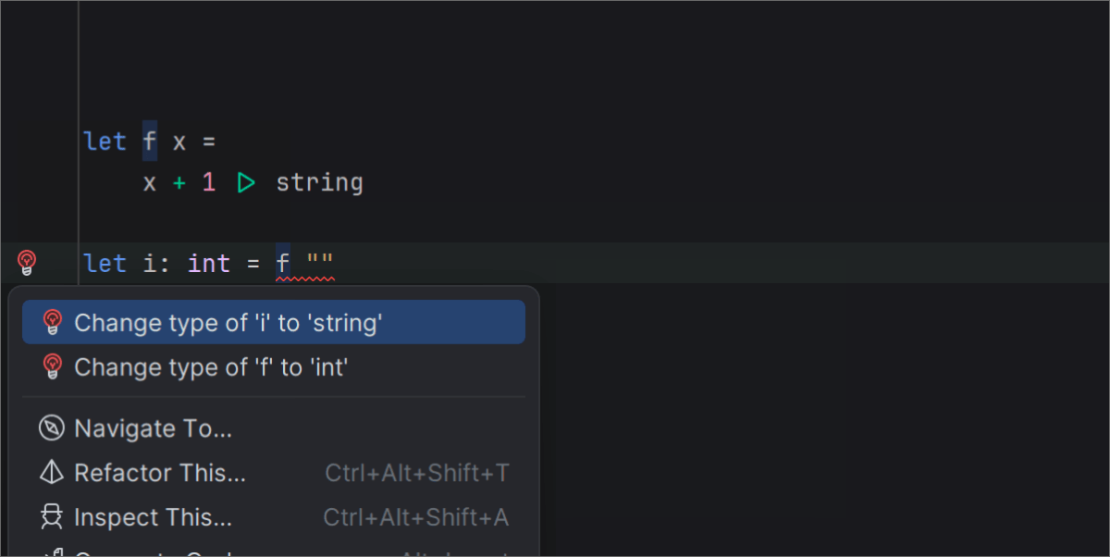Click the bulb icon beside the 'f' to 'int' fix

point(53,367)
